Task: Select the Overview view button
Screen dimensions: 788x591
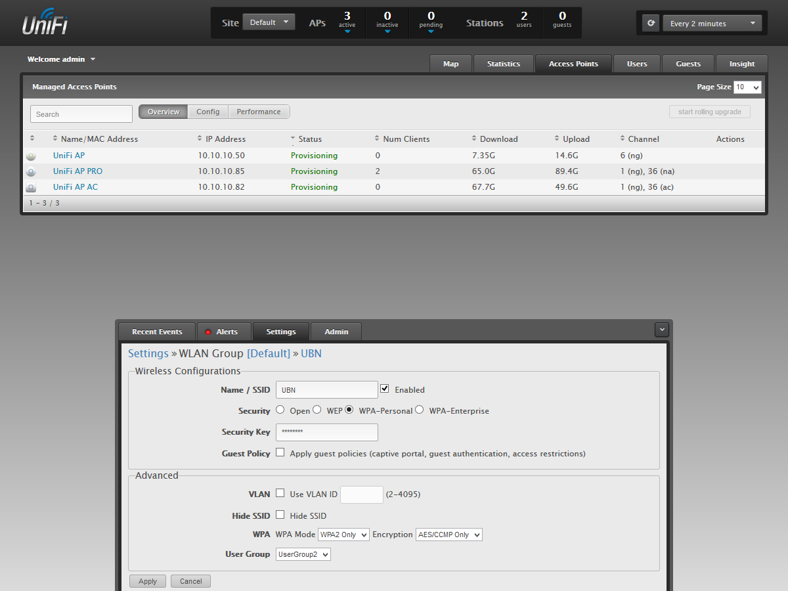Action: click(164, 112)
